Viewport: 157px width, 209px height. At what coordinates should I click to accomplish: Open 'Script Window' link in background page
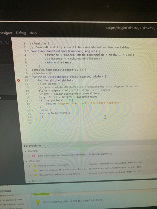(7, 195)
